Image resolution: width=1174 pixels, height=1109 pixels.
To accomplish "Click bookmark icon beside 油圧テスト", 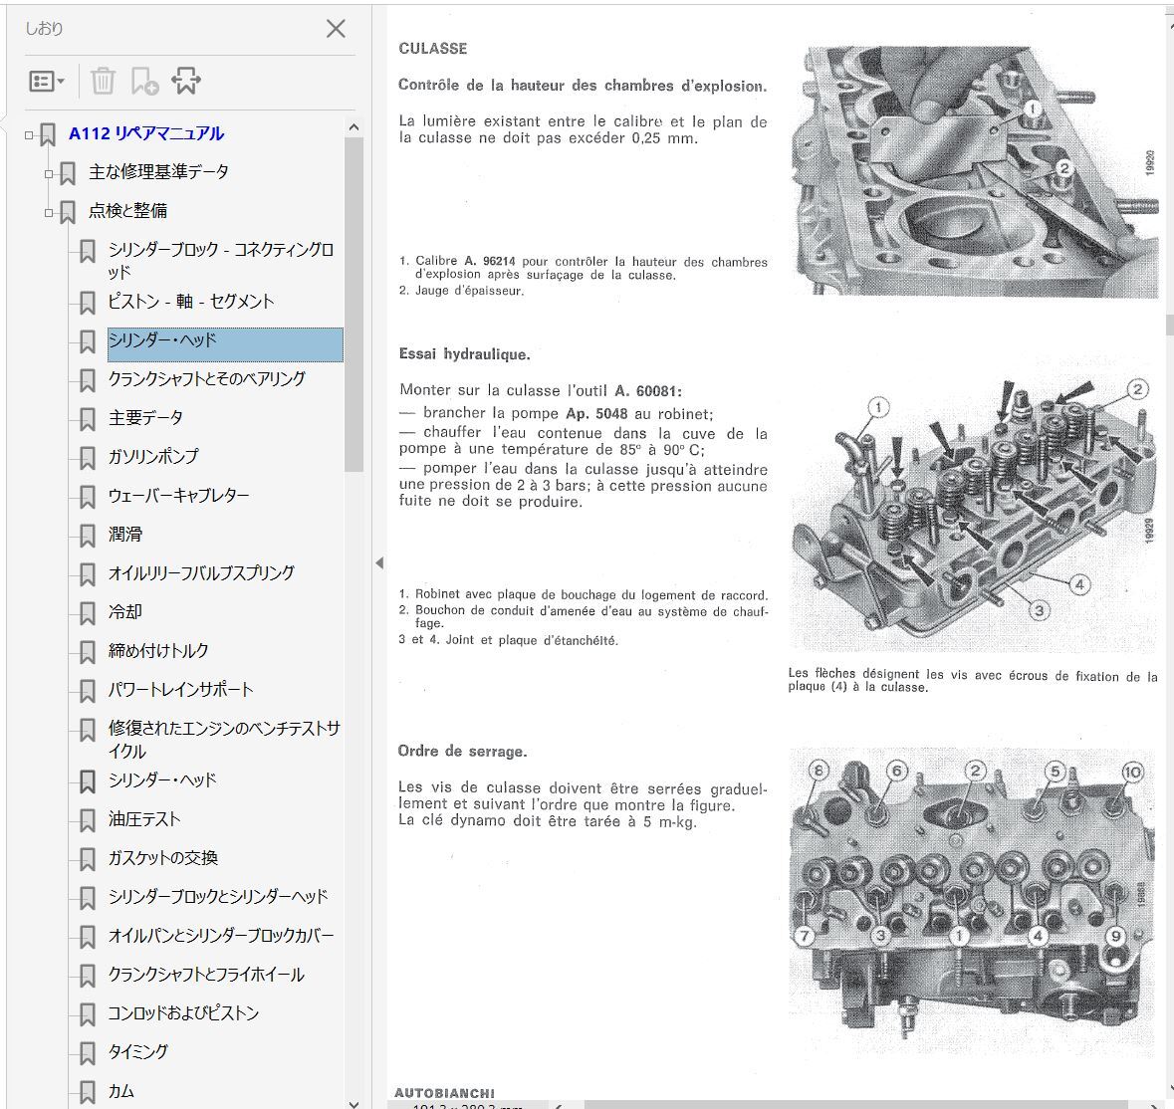I will click(88, 820).
